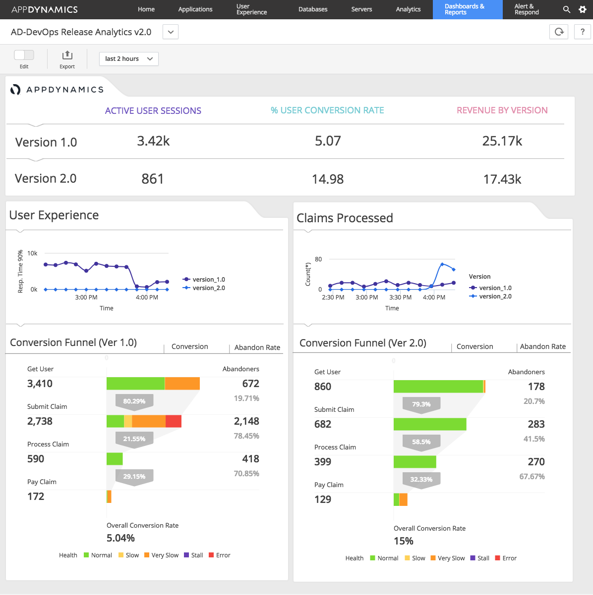The image size is (593, 595).
Task: Click the abandoners count 2,148
Action: click(x=246, y=421)
